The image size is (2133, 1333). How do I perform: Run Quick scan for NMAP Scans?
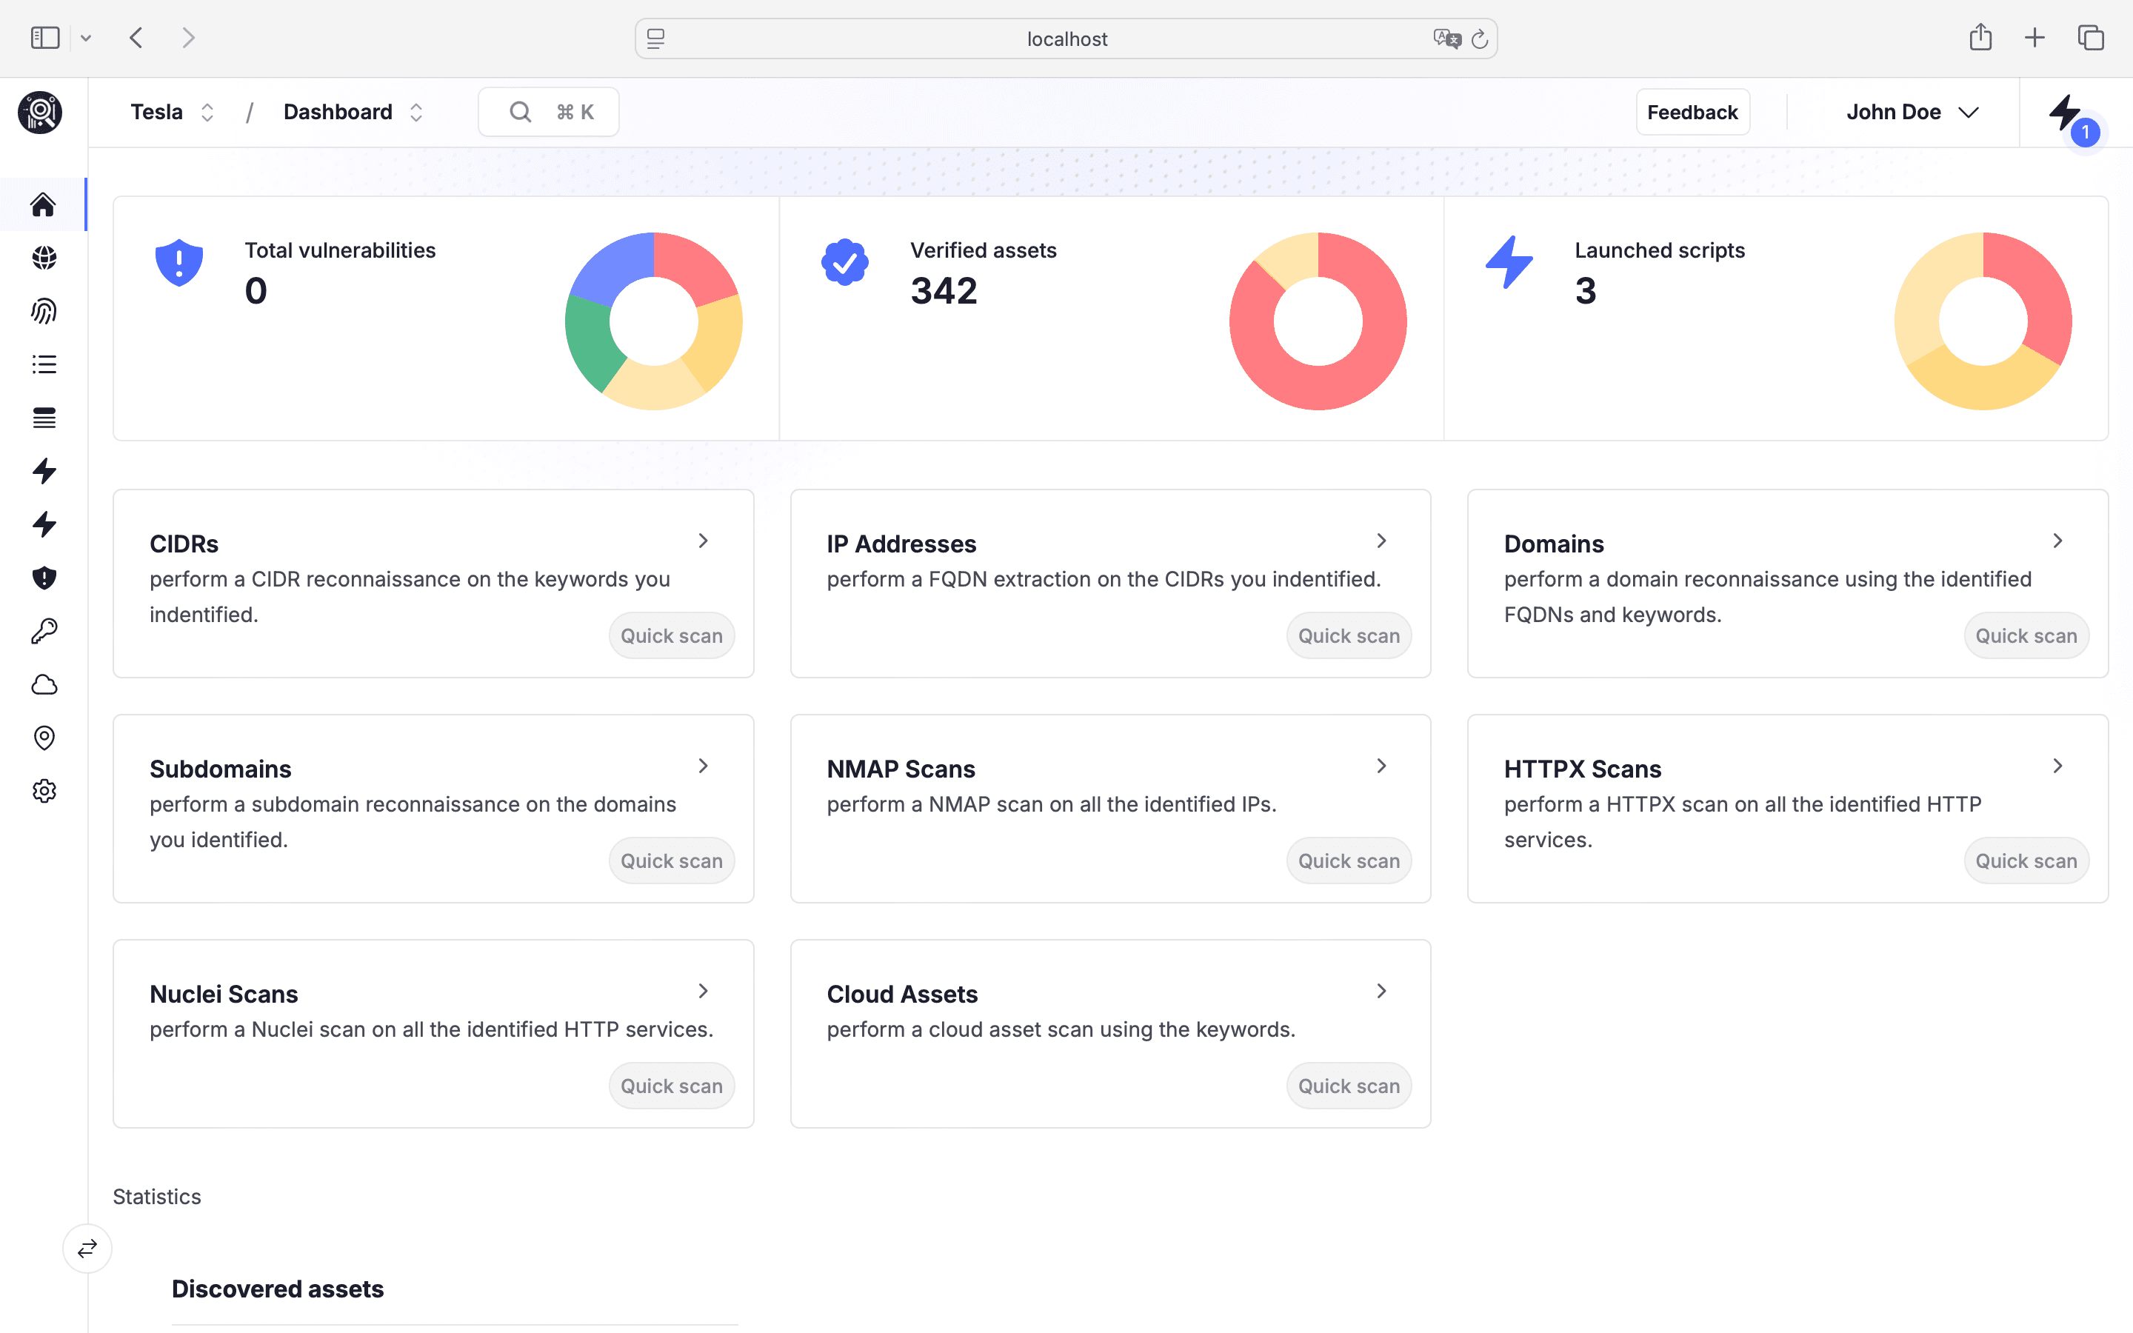[1348, 861]
